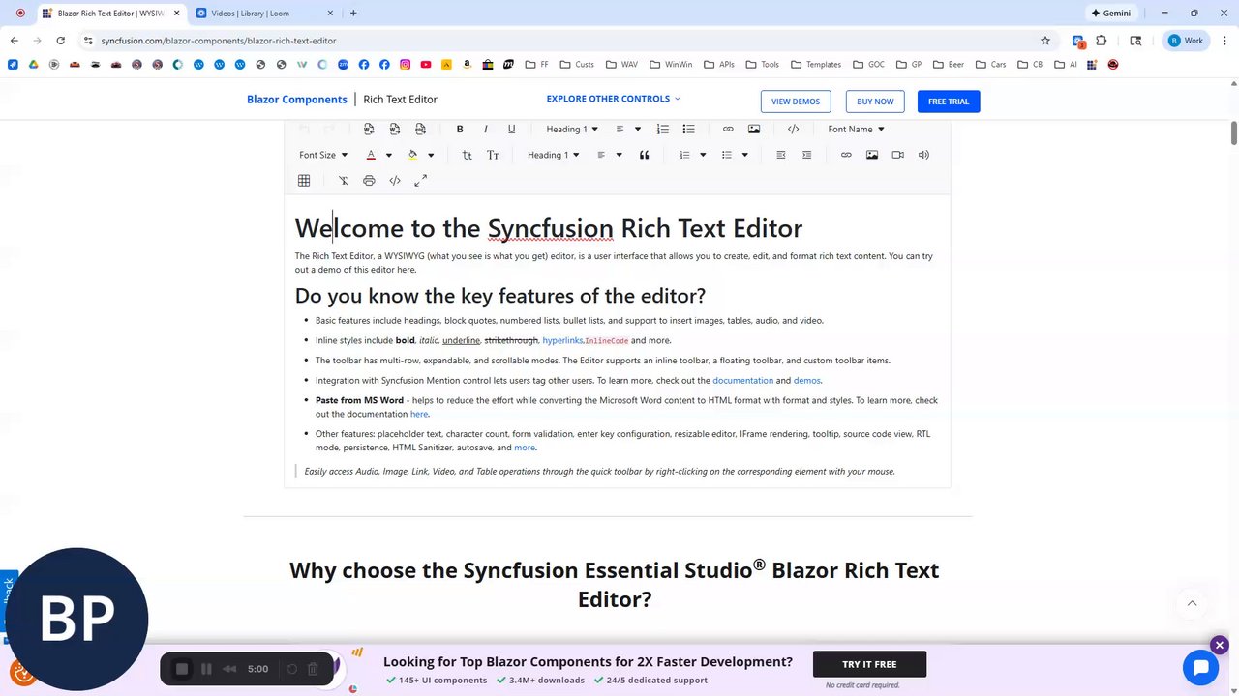The height and width of the screenshot is (696, 1239).
Task: Open the APIs bookmarks folder
Action: (x=719, y=65)
